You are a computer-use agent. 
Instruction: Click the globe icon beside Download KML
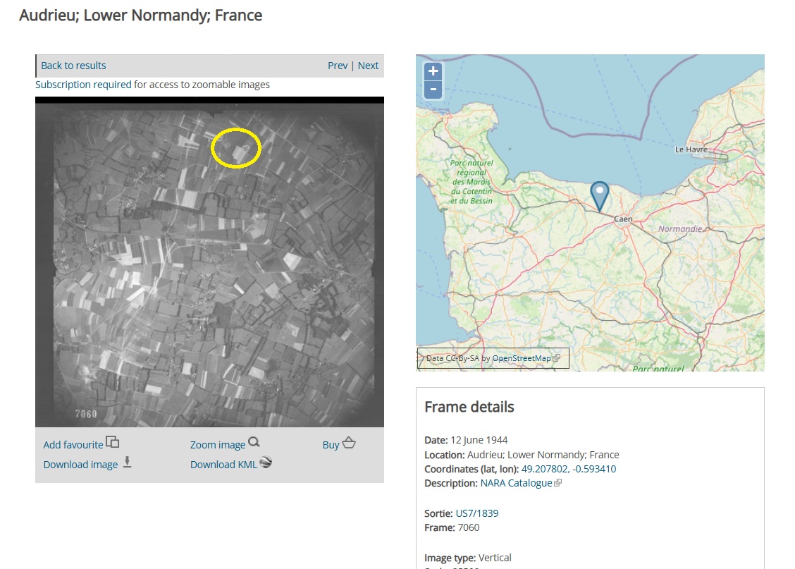click(266, 463)
